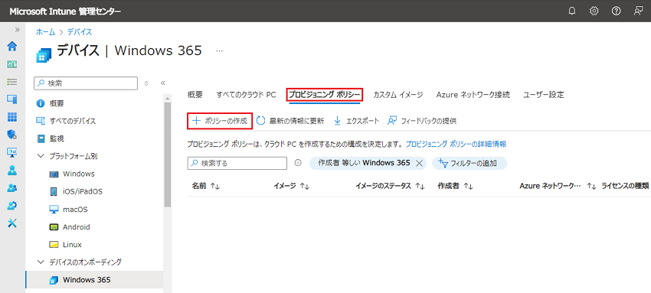Open Groups people icon in left rail

pos(12,187)
